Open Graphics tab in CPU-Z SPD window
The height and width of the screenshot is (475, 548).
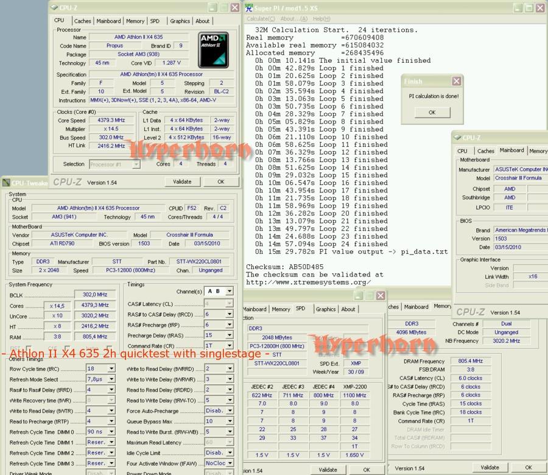pos(326,309)
